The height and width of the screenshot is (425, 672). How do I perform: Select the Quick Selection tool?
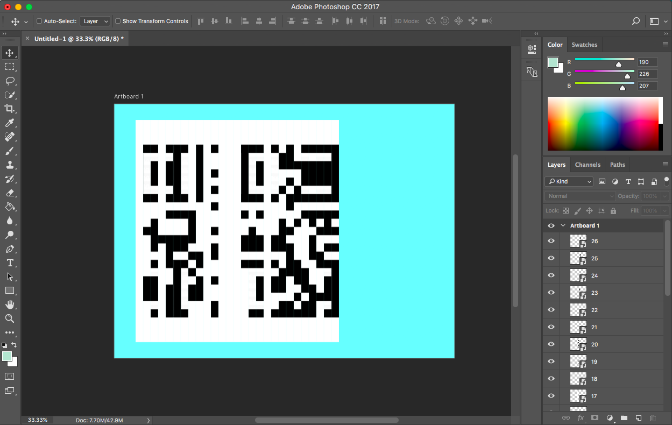[x=10, y=95]
